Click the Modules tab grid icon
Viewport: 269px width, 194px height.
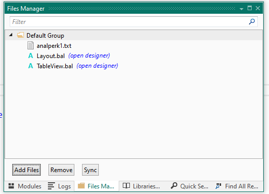click(11, 186)
